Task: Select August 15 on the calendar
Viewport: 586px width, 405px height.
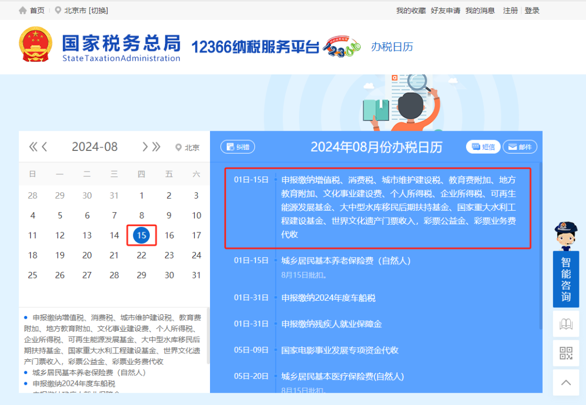Action: [x=141, y=235]
